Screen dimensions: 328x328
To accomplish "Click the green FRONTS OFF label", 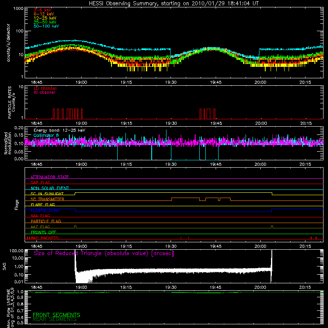I will (43, 232).
